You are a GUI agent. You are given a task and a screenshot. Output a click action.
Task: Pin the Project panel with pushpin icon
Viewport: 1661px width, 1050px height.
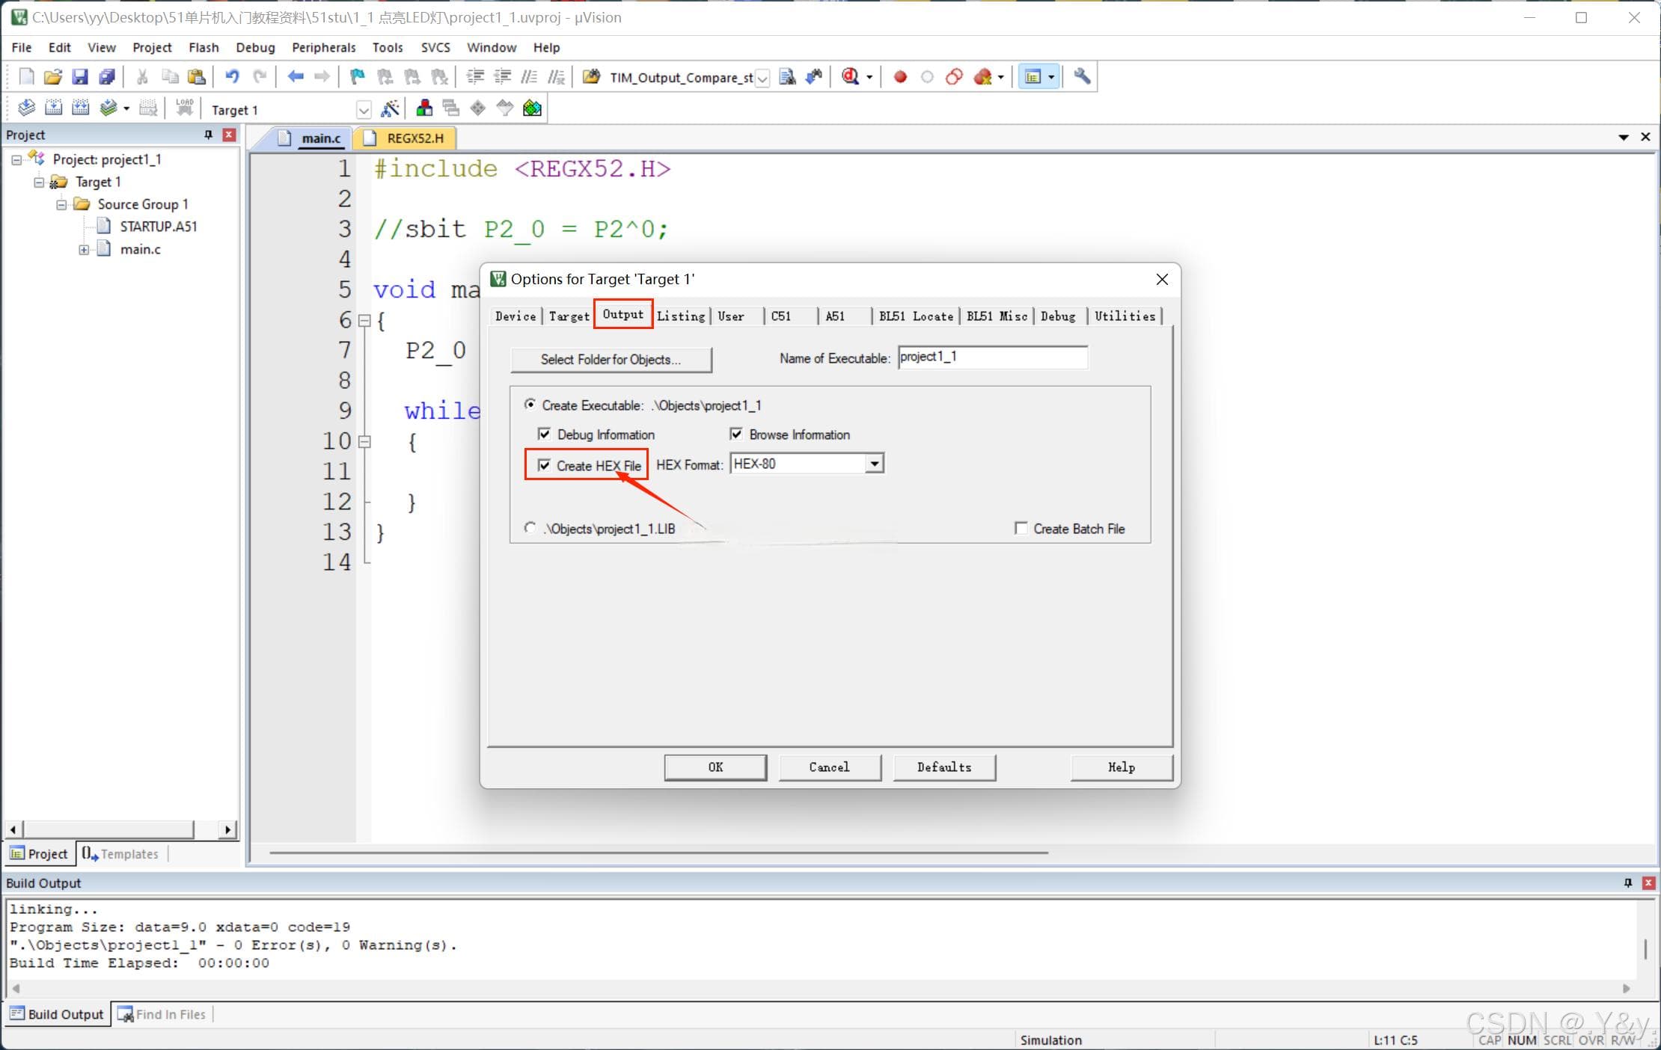pyautogui.click(x=208, y=135)
